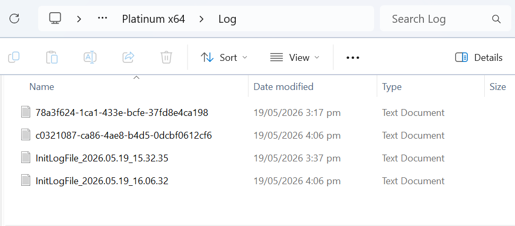Image resolution: width=515 pixels, height=226 pixels.
Task: Select file InitLogFile_2026.05.19_15.32.35
Action: 102,158
